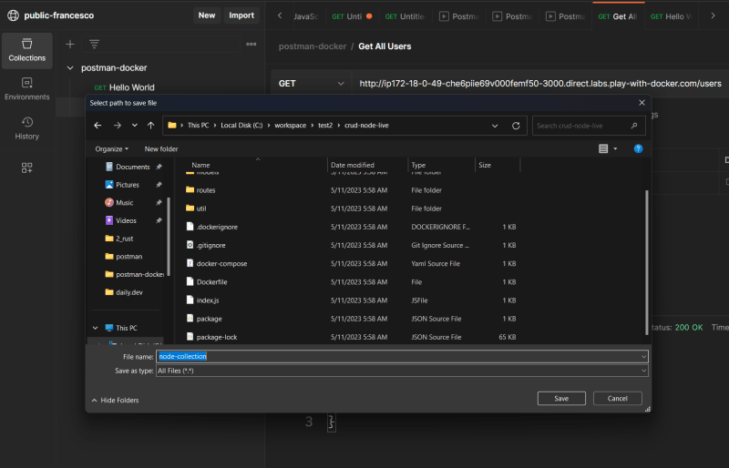Click the Collections sidebar icon
Screen dimensions: 729x468
(x=26, y=49)
